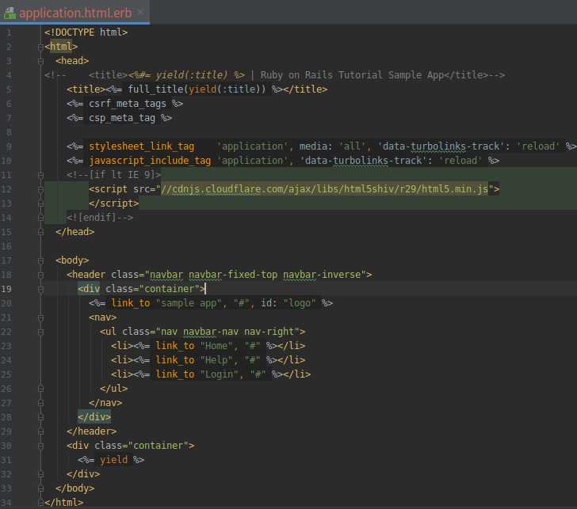This screenshot has width=577, height=509.
Task: Collapse the IE conditional comment fold on line 11
Action: 41,176
